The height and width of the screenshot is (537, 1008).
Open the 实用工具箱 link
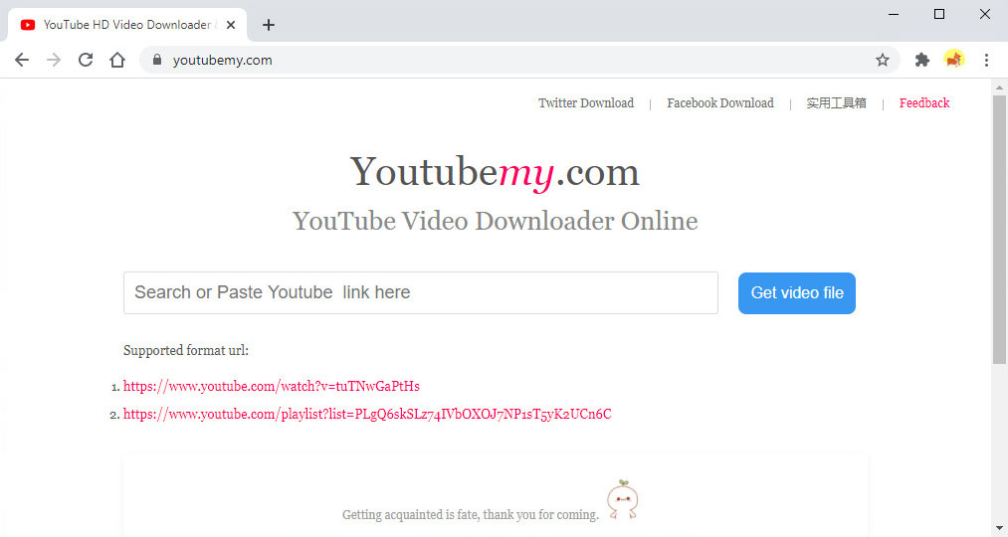pyautogui.click(x=836, y=102)
